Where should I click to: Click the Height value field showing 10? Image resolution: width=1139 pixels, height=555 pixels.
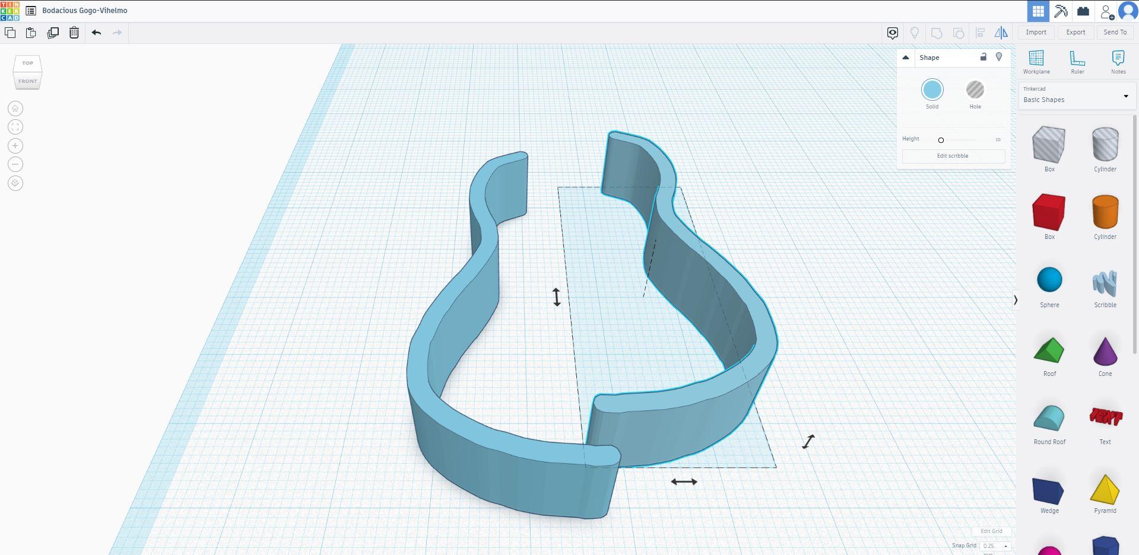998,140
